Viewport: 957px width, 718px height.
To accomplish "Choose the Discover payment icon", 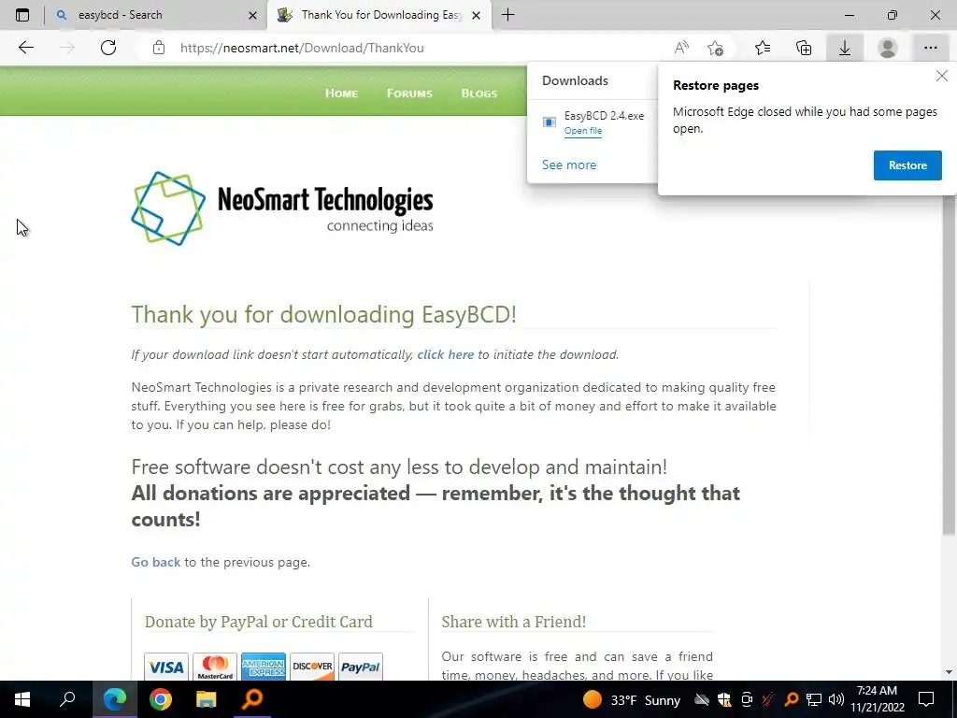I will pos(312,667).
